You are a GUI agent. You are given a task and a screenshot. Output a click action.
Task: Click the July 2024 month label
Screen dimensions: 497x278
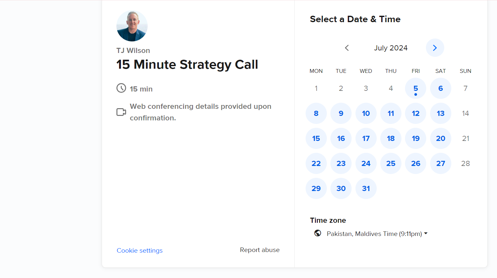pyautogui.click(x=391, y=48)
